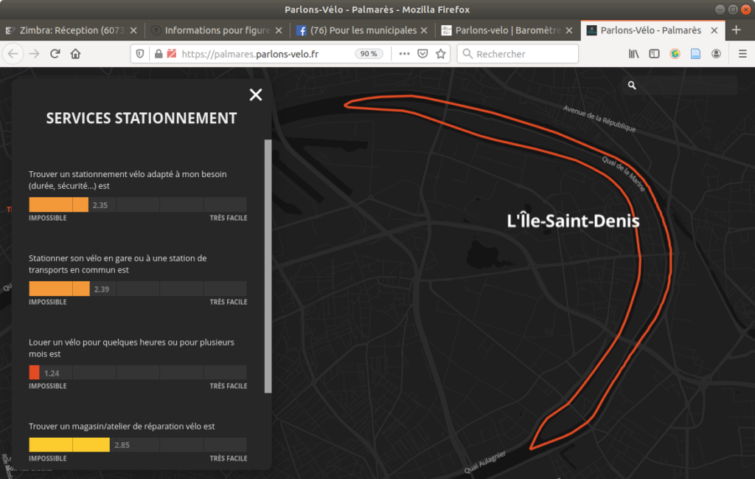755x479 pixels.
Task: Go back to the previous page
Action: (x=13, y=53)
